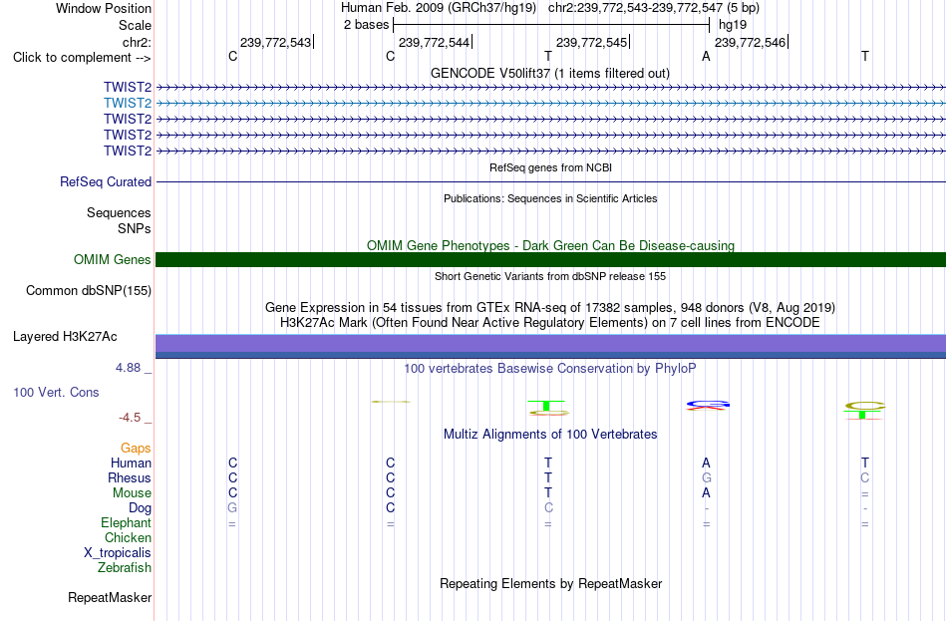Click the Window Position label
This screenshot has width=947, height=621.
point(104,8)
